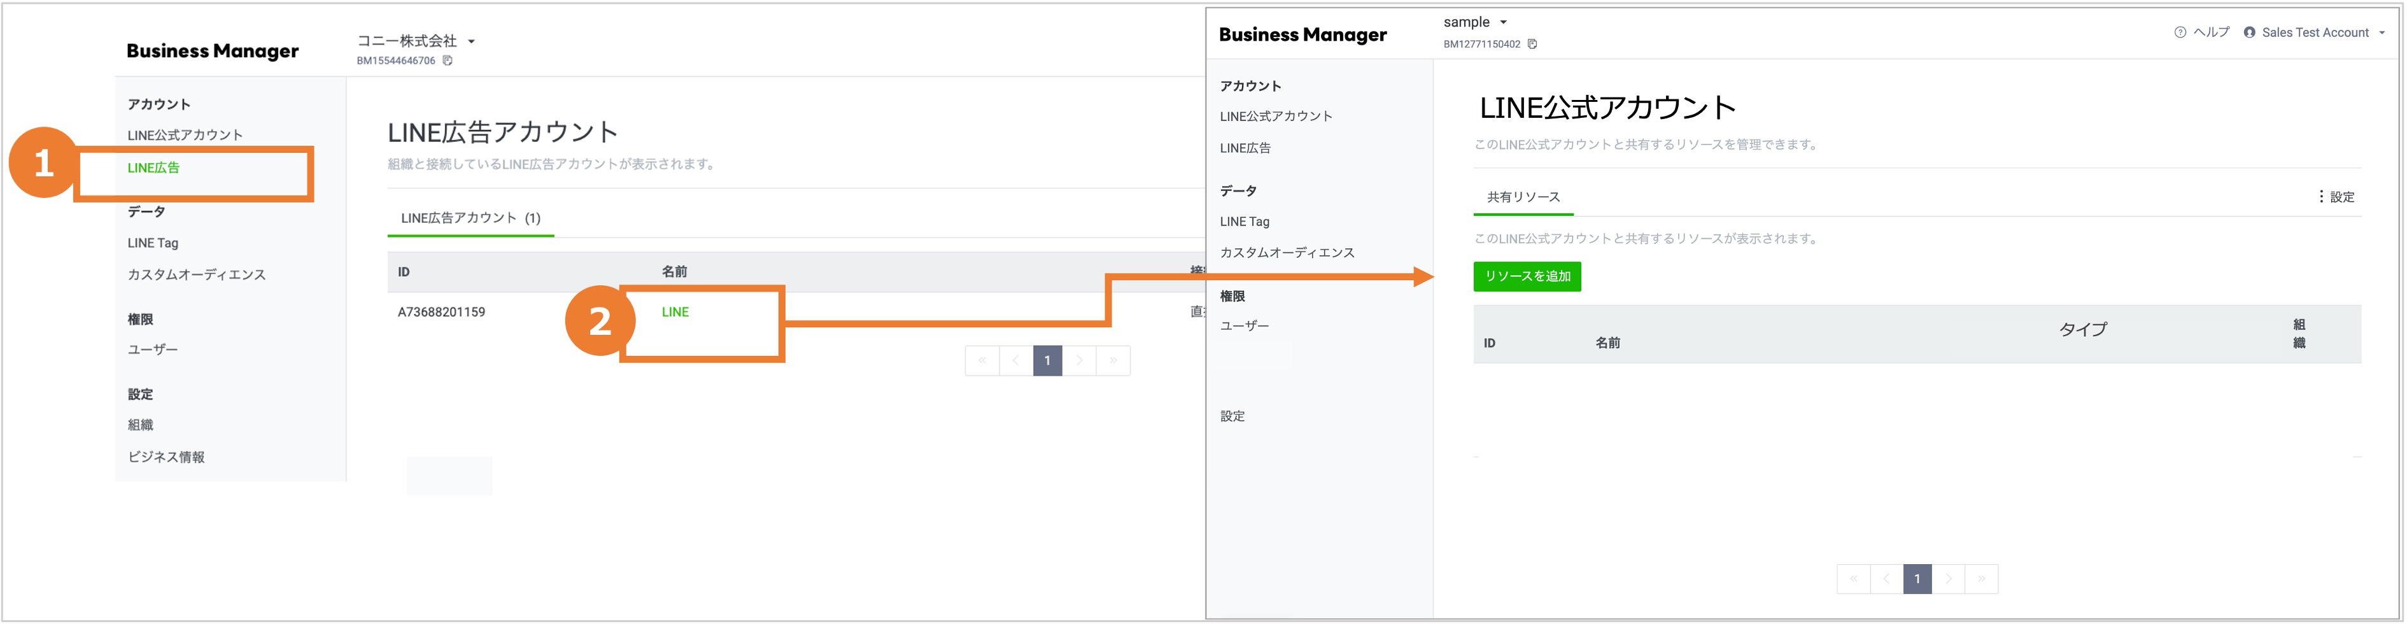Go to last page in sample window pagination

1981,579
